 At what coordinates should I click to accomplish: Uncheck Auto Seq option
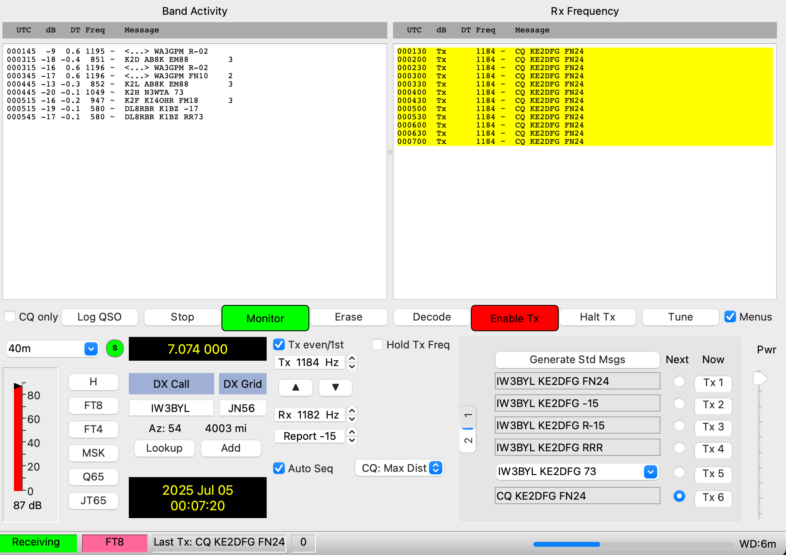pos(279,468)
